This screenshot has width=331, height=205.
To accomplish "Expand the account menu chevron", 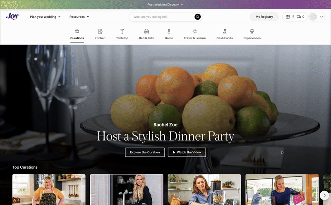I will click(x=321, y=17).
